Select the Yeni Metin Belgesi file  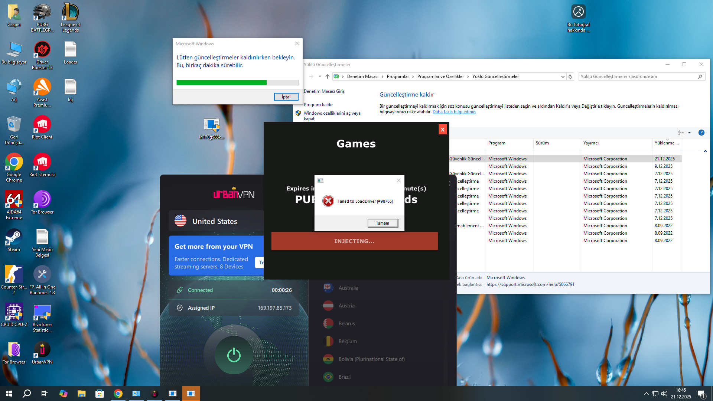coord(42,242)
